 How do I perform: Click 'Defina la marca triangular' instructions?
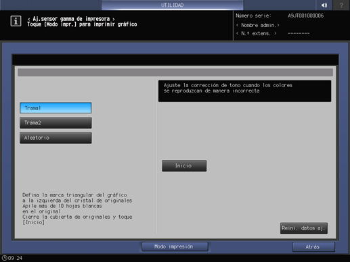(77, 209)
